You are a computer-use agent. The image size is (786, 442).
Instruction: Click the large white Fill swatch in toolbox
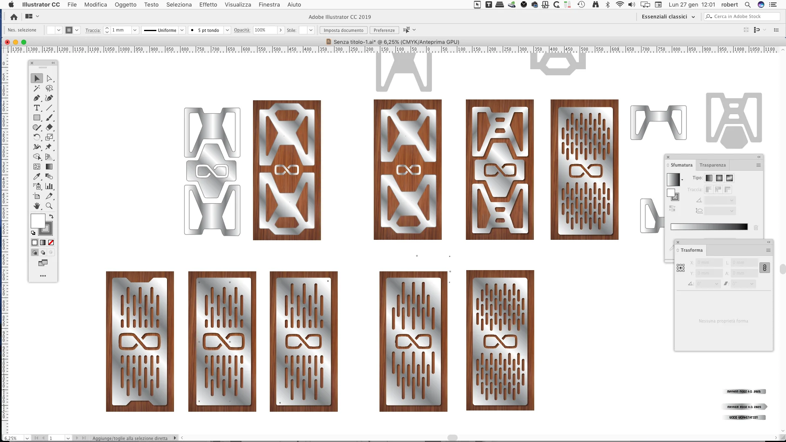point(38,221)
